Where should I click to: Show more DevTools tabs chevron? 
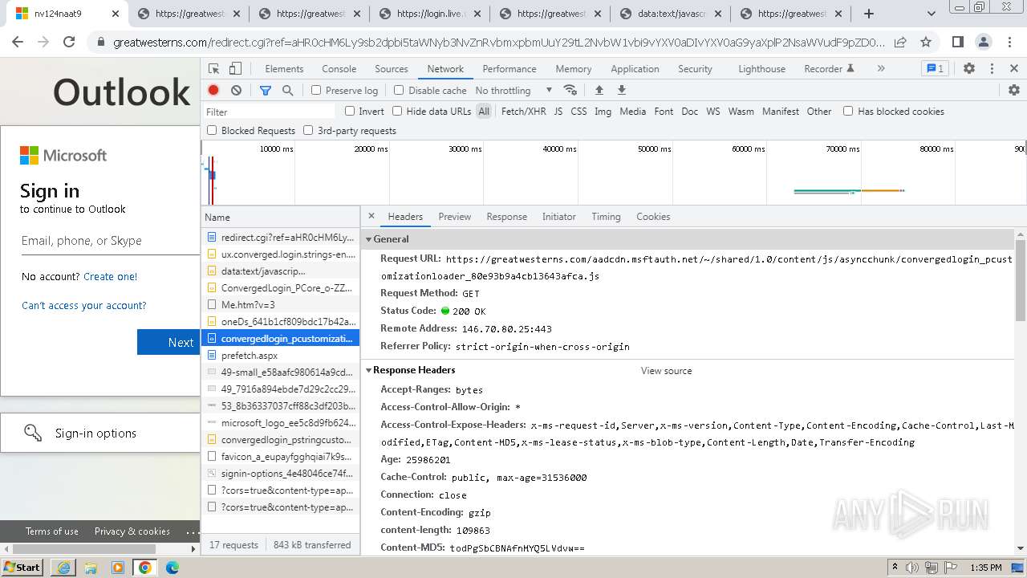[x=881, y=69]
